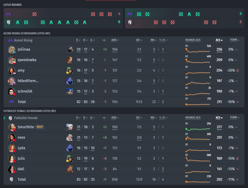The height and width of the screenshot is (188, 248).
Task: Open schnellÆ player profile link
Action: click(25, 91)
